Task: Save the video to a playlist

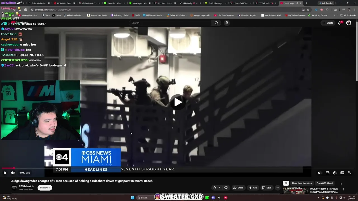Action: pos(267,188)
